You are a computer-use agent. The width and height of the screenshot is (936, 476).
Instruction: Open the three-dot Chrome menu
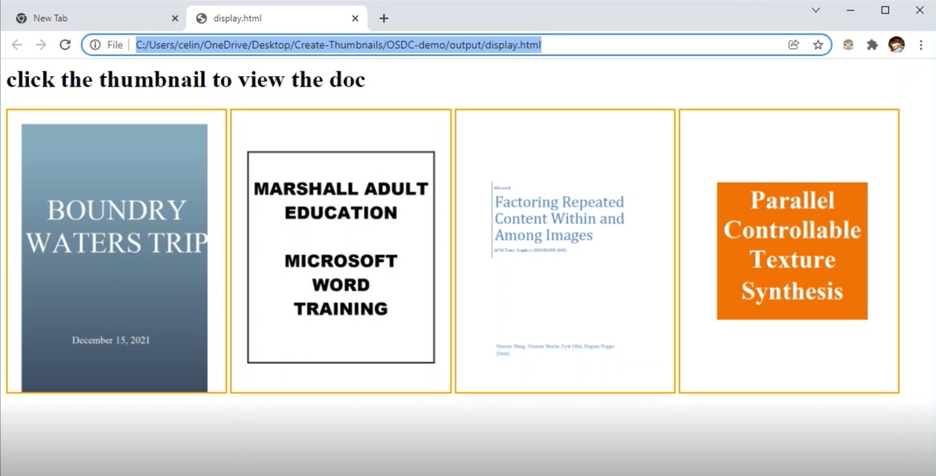(921, 45)
